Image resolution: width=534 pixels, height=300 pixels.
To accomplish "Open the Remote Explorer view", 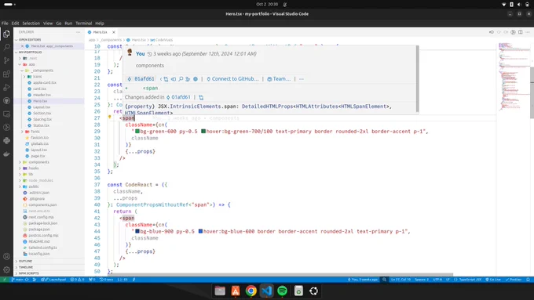I will click(x=6, y=114).
